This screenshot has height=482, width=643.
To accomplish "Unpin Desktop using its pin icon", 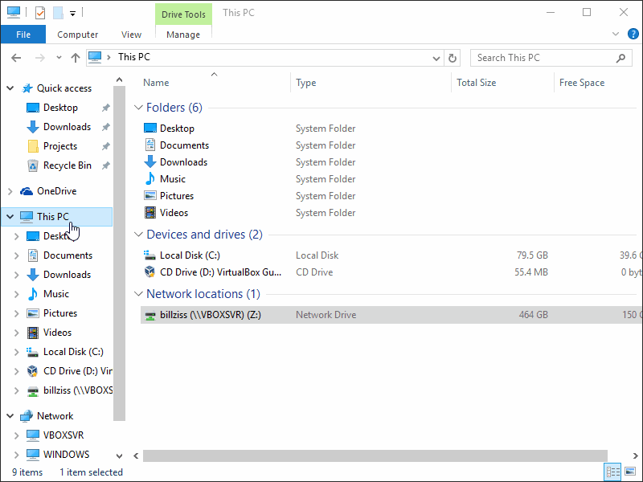I will click(x=104, y=107).
